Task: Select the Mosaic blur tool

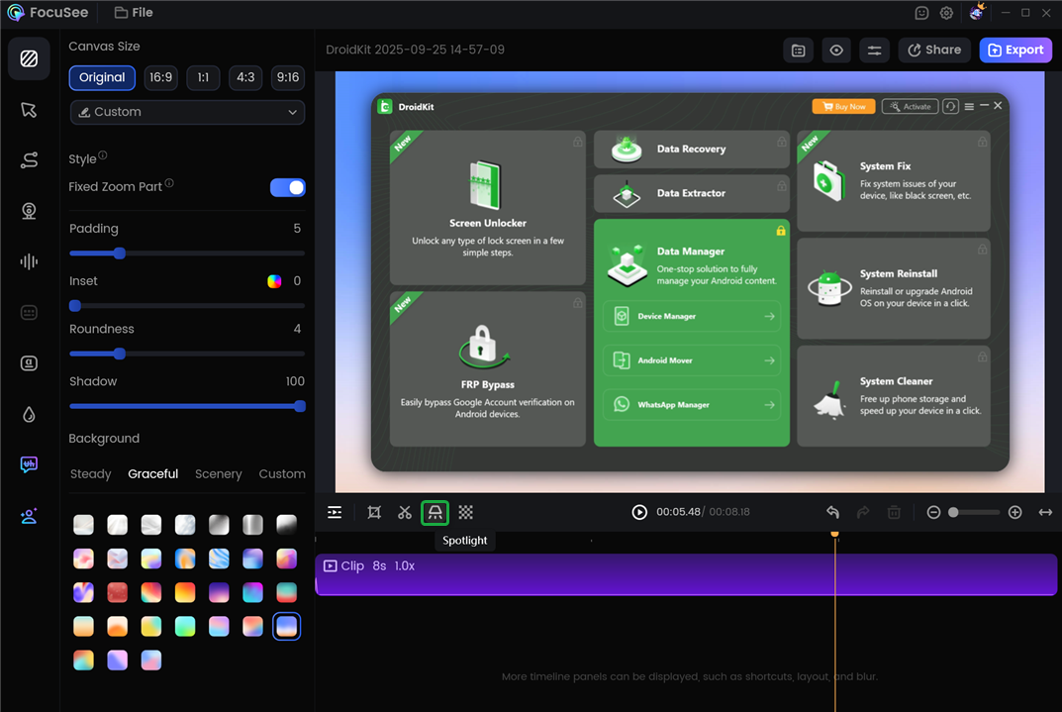Action: (465, 512)
